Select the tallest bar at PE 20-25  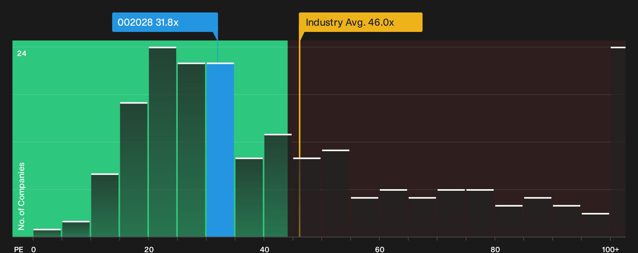click(x=163, y=142)
